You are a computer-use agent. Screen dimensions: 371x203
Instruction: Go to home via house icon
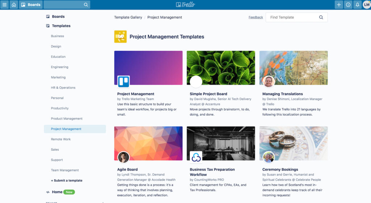point(14,5)
